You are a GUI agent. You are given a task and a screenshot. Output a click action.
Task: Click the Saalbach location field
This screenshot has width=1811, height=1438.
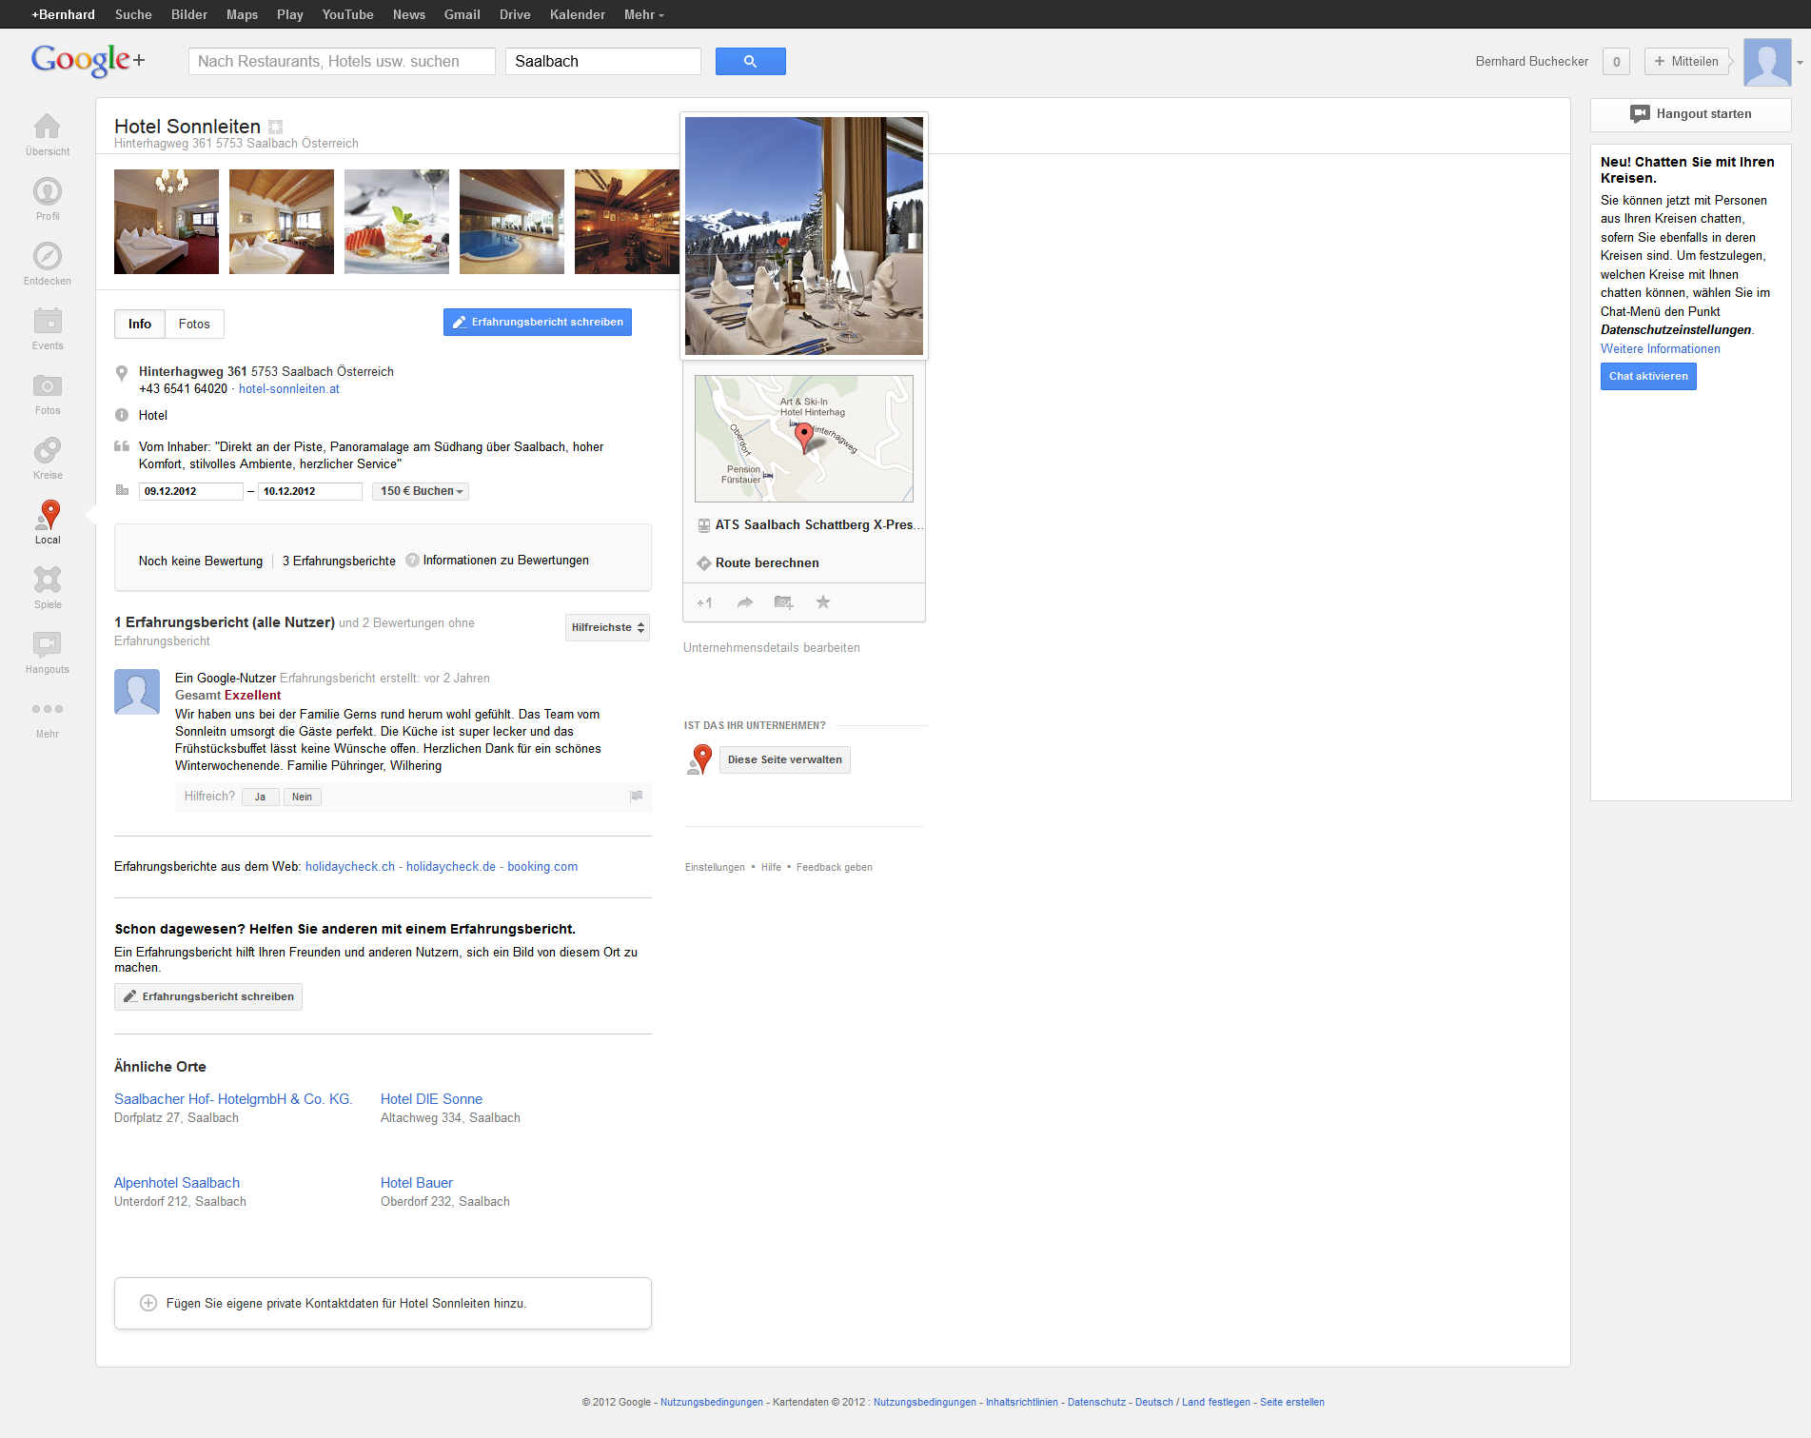[603, 61]
